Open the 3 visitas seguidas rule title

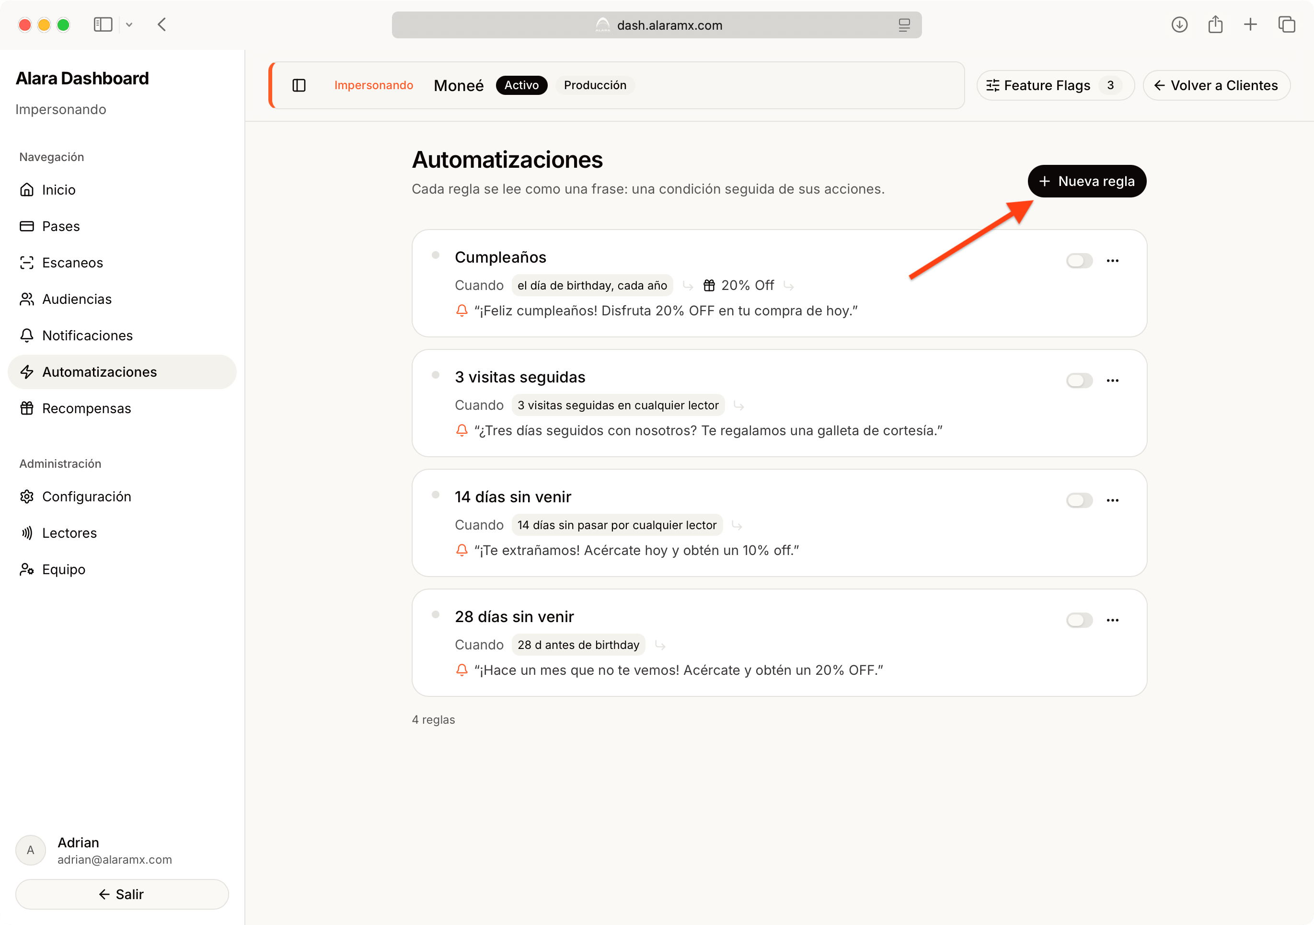point(520,377)
